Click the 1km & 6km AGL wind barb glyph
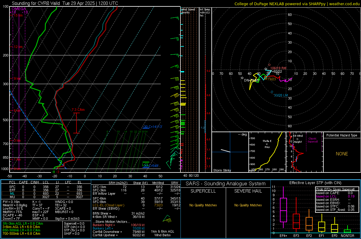Image resolution: width=361 pixels, height=239 pixels. click(x=167, y=219)
